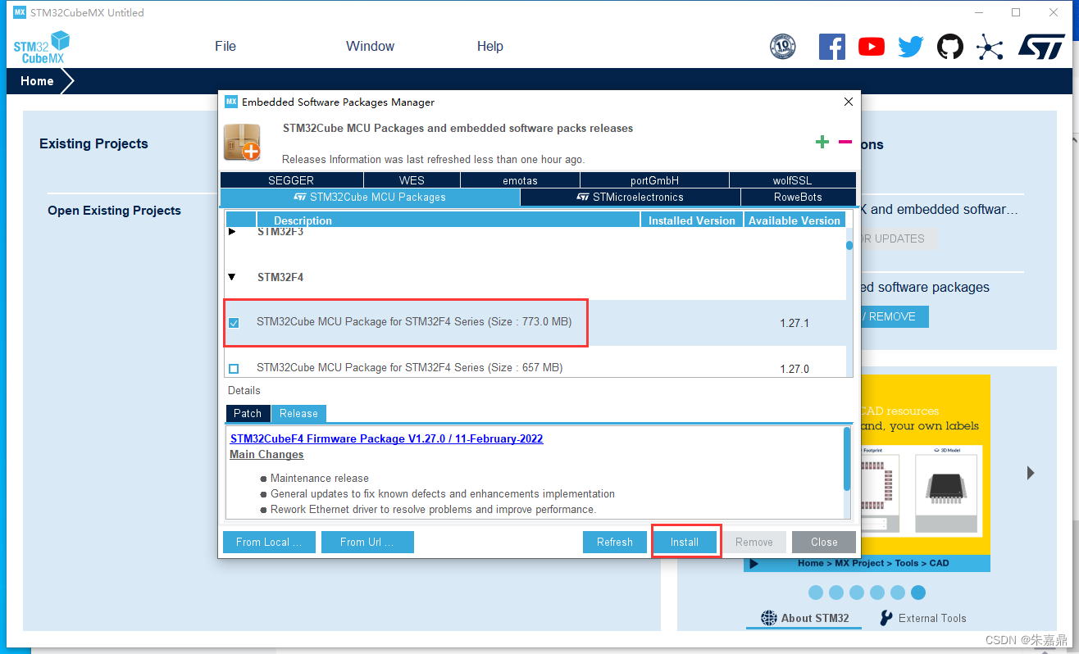
Task: Switch to the wolfSSL tab
Action: point(792,180)
